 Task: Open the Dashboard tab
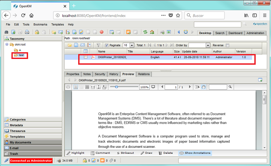pyautogui.click(x=235, y=33)
